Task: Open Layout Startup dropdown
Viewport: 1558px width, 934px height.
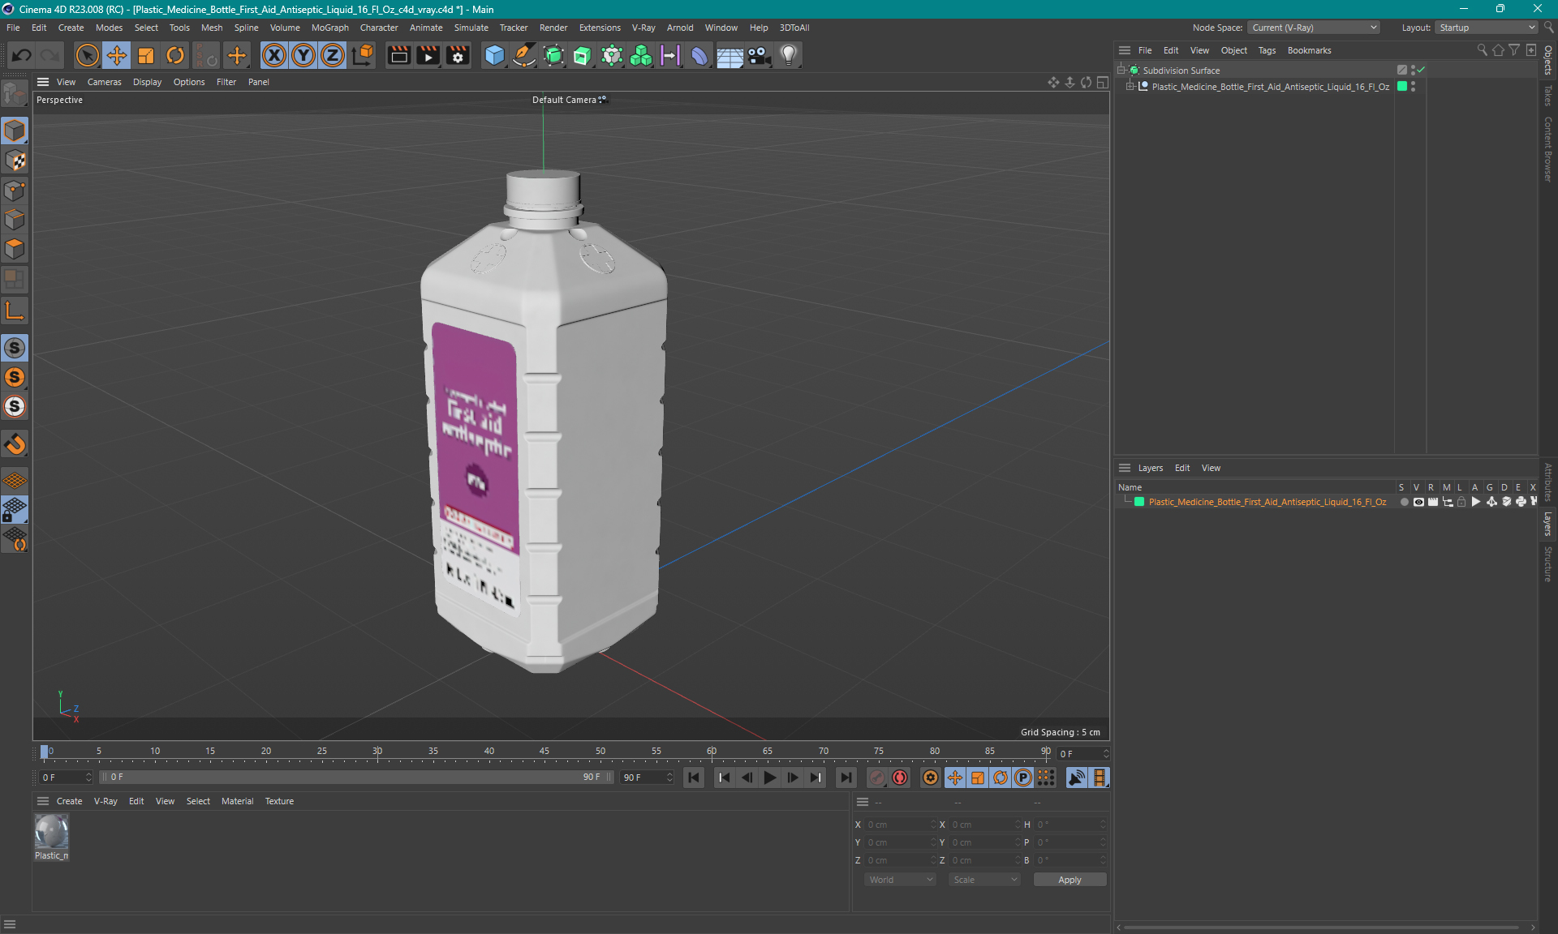Action: (1486, 28)
